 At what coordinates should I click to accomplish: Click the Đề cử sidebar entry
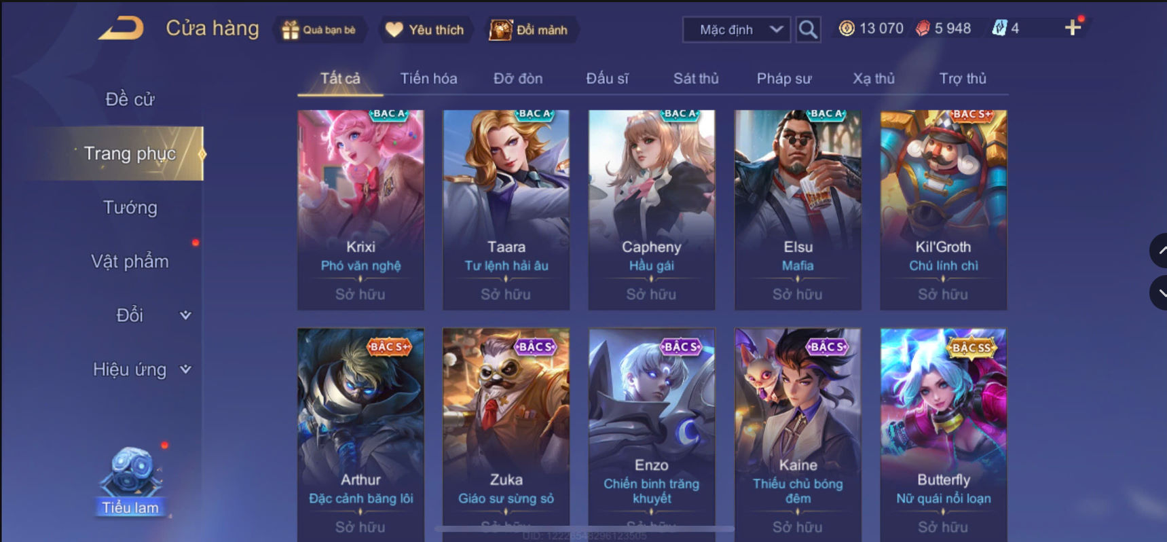coord(130,99)
